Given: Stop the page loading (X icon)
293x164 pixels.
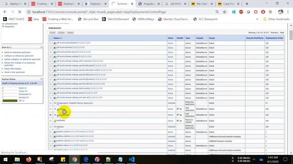Looking at the screenshot, I should [x=19, y=12].
